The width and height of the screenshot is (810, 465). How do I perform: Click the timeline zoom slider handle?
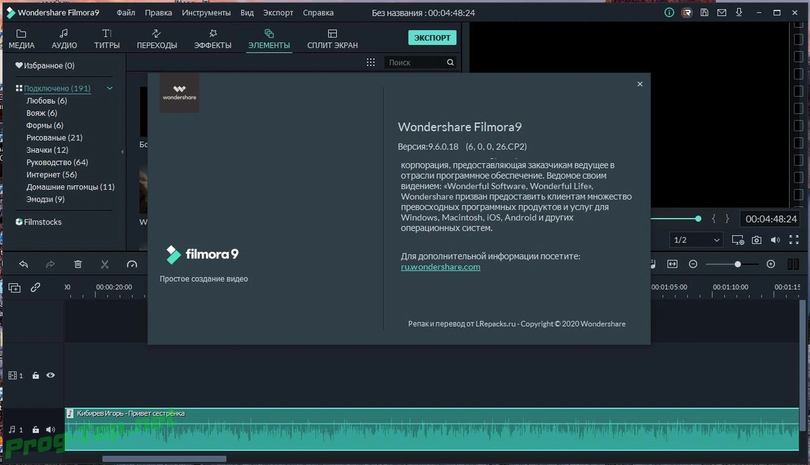[x=738, y=264]
